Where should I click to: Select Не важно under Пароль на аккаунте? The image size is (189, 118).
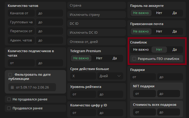141,13
